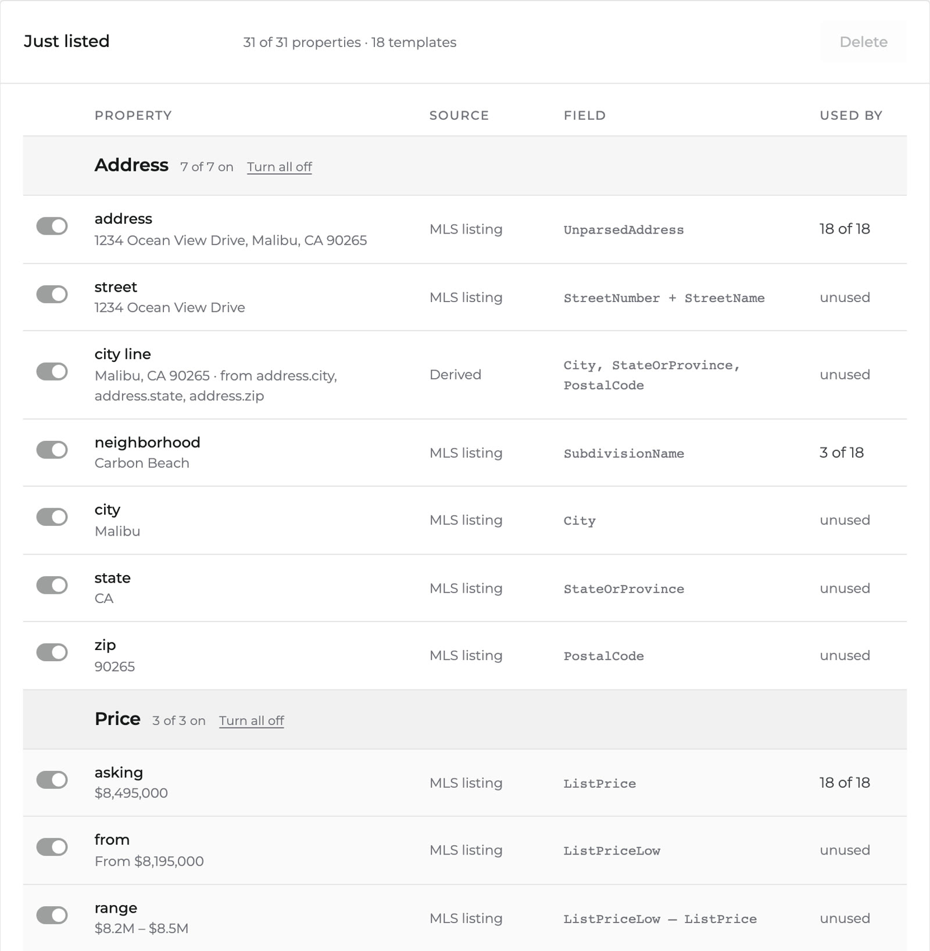Click the ListPriceLow — ListPrice field
Screen dimensions: 930x951
(660, 919)
